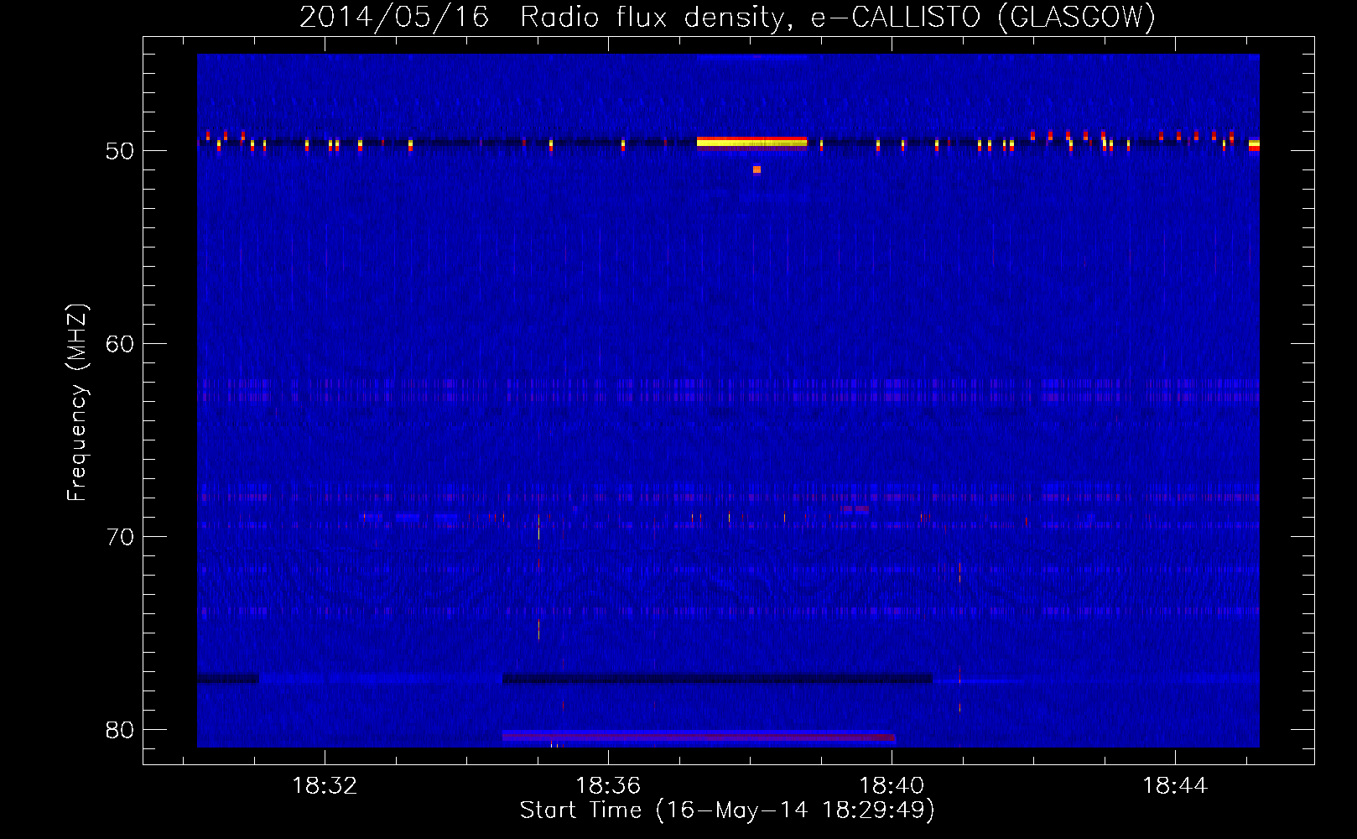Click the 'Frequency (MHZ)' y-axis label
The width and height of the screenshot is (1357, 839).
76,402
